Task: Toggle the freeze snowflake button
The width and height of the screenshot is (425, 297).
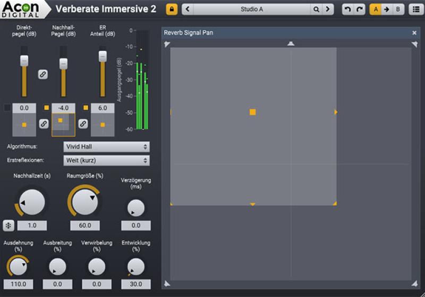Action: [x=8, y=225]
